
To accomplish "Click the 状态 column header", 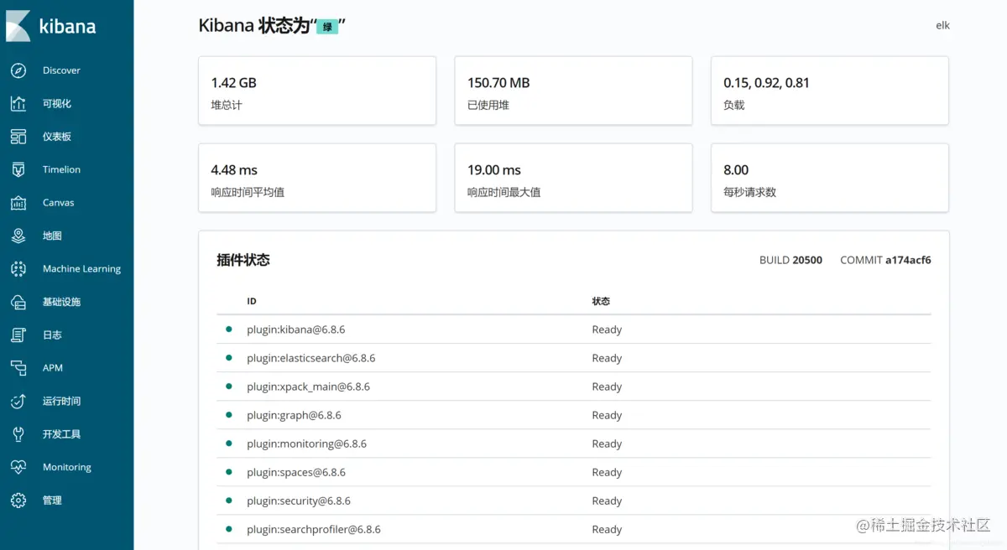I will tap(601, 301).
